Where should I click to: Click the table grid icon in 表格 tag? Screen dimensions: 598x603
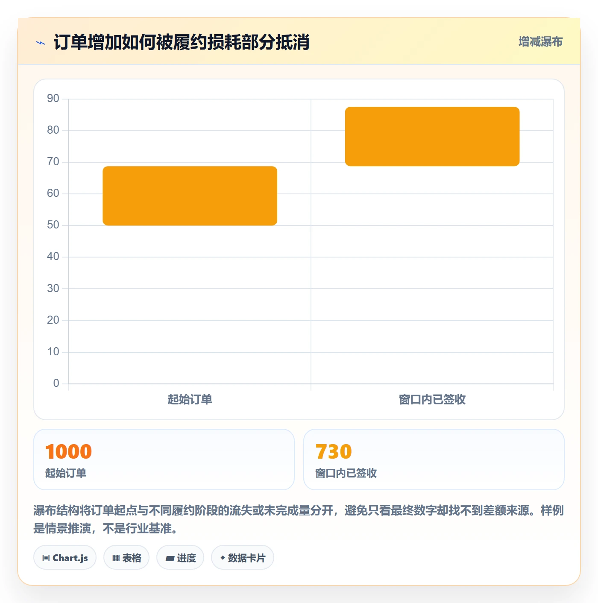[116, 558]
